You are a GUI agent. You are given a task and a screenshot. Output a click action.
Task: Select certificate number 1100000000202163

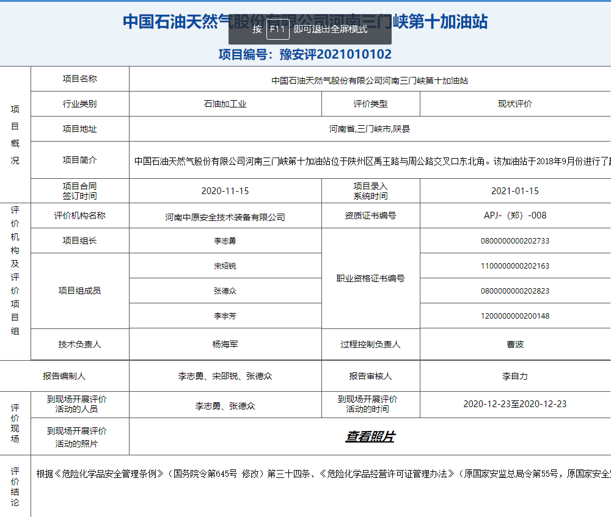point(515,266)
